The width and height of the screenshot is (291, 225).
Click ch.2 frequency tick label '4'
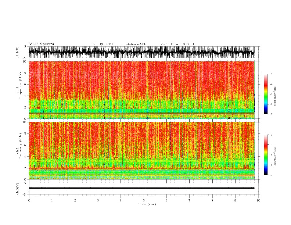click(x=26, y=157)
